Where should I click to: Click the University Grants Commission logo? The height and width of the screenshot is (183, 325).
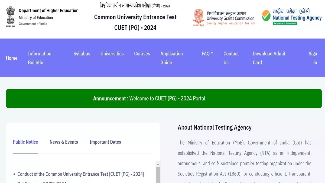point(223,17)
